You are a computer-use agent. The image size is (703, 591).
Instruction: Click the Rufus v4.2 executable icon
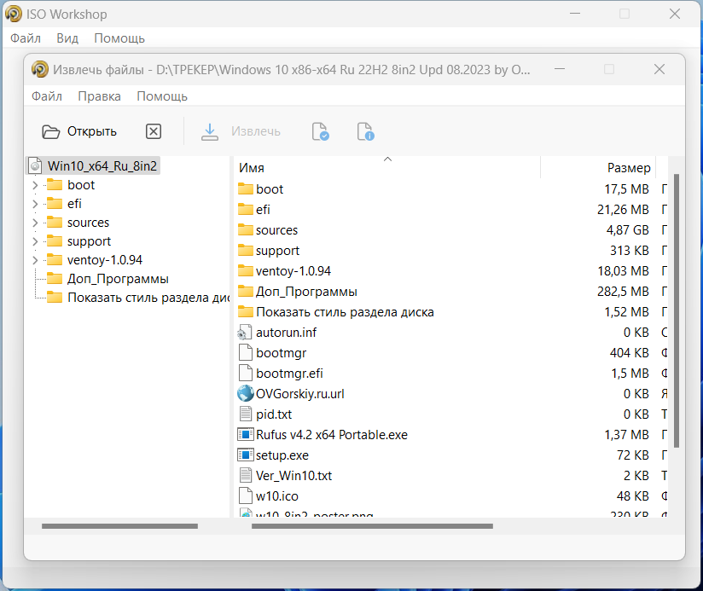[x=245, y=435]
